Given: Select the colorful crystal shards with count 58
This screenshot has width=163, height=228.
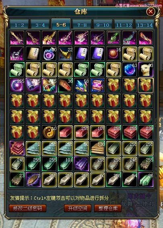Looking at the screenshot, I should [81, 85].
